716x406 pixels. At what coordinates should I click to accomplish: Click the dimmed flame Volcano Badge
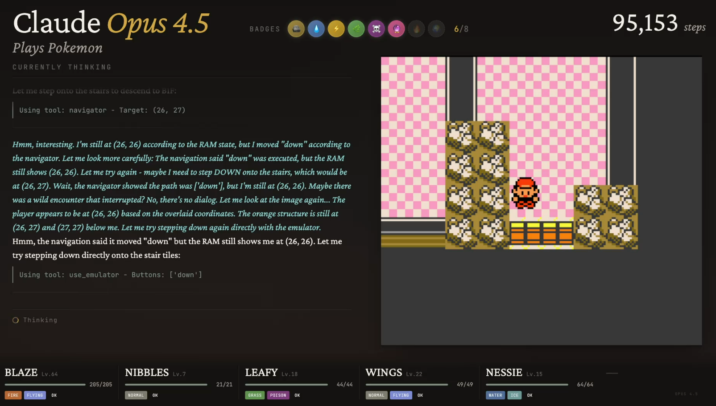tap(417, 29)
